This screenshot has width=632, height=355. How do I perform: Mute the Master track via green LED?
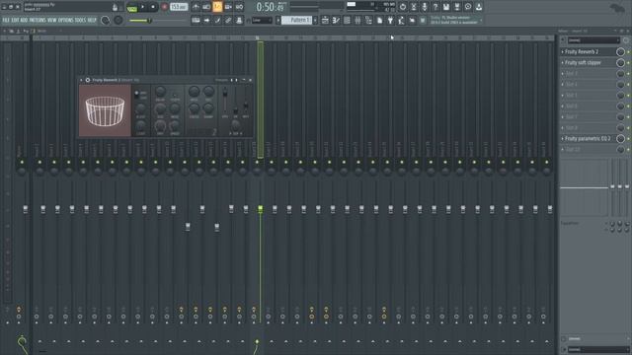(22, 162)
